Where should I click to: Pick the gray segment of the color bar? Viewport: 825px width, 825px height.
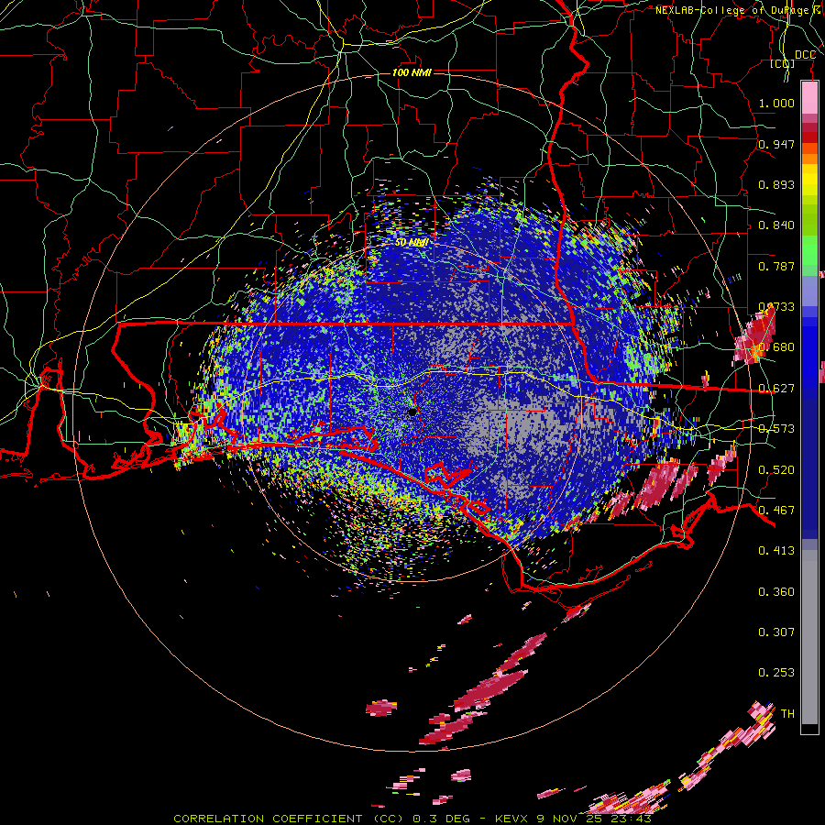pos(809,637)
